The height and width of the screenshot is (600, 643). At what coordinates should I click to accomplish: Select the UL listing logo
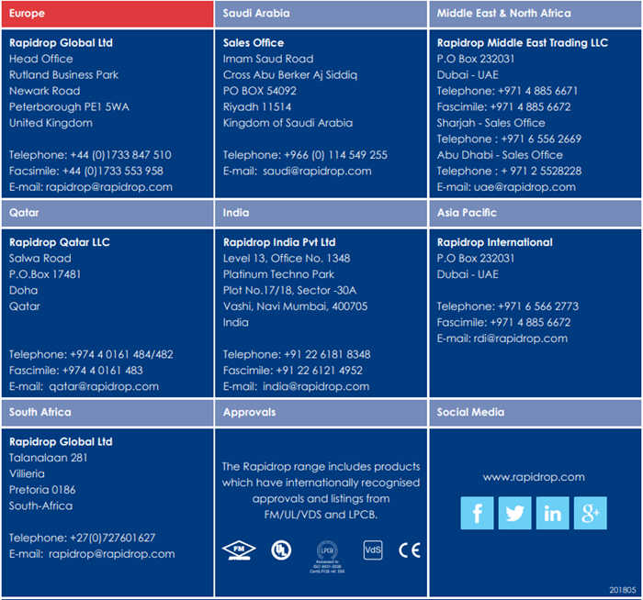276,550
